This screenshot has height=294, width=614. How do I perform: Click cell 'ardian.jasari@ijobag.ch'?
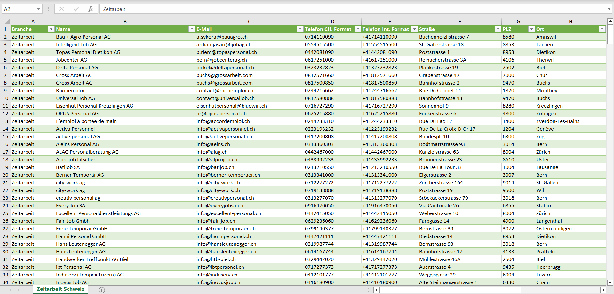pos(250,44)
